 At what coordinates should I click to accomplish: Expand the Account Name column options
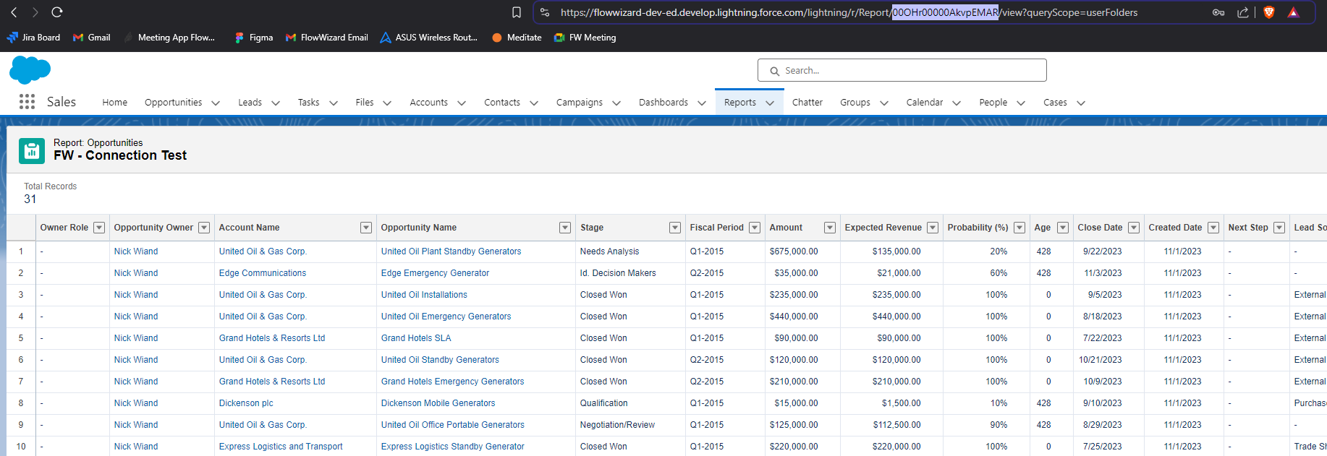click(366, 228)
